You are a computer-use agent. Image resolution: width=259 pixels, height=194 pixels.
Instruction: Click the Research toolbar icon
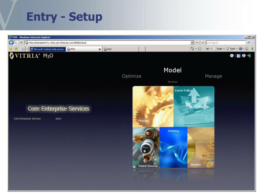click(x=247, y=49)
